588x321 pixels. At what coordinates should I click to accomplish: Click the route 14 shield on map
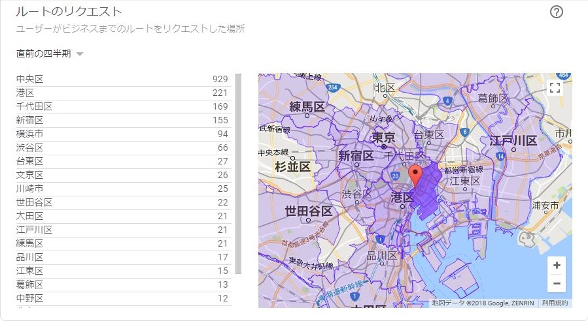(x=500, y=157)
